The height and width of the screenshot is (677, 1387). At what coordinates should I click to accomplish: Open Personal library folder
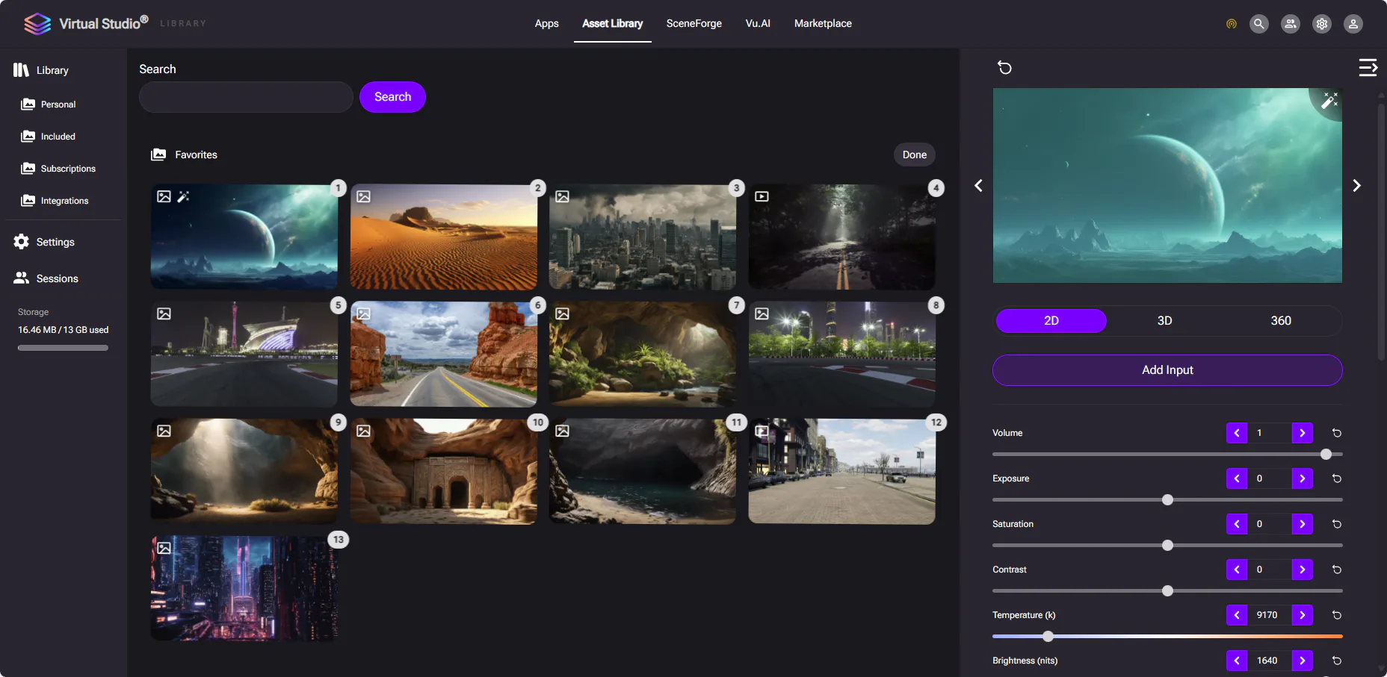click(49, 104)
